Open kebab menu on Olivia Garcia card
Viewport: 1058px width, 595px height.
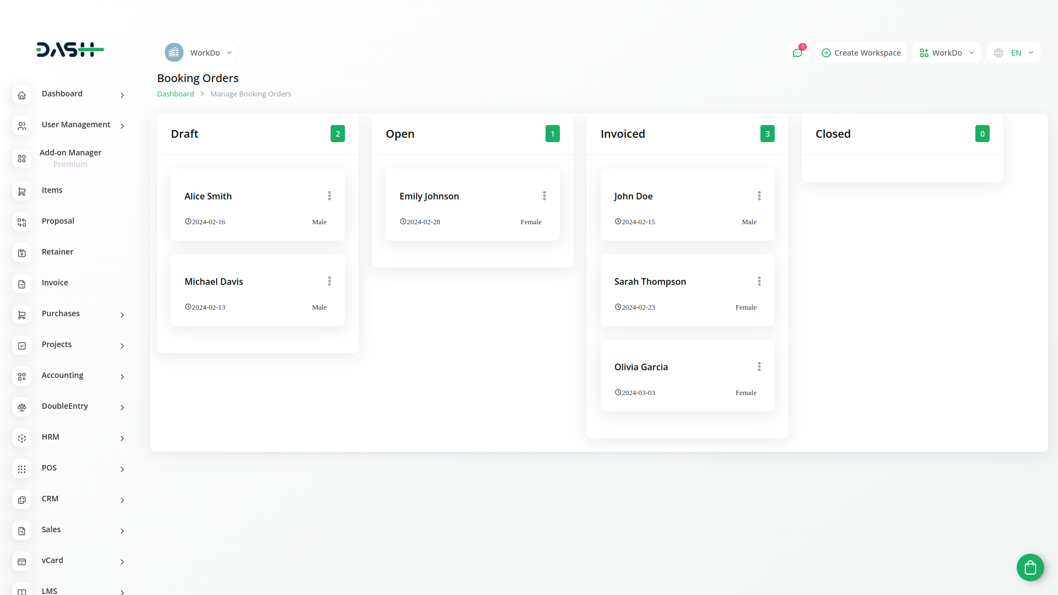tap(759, 367)
